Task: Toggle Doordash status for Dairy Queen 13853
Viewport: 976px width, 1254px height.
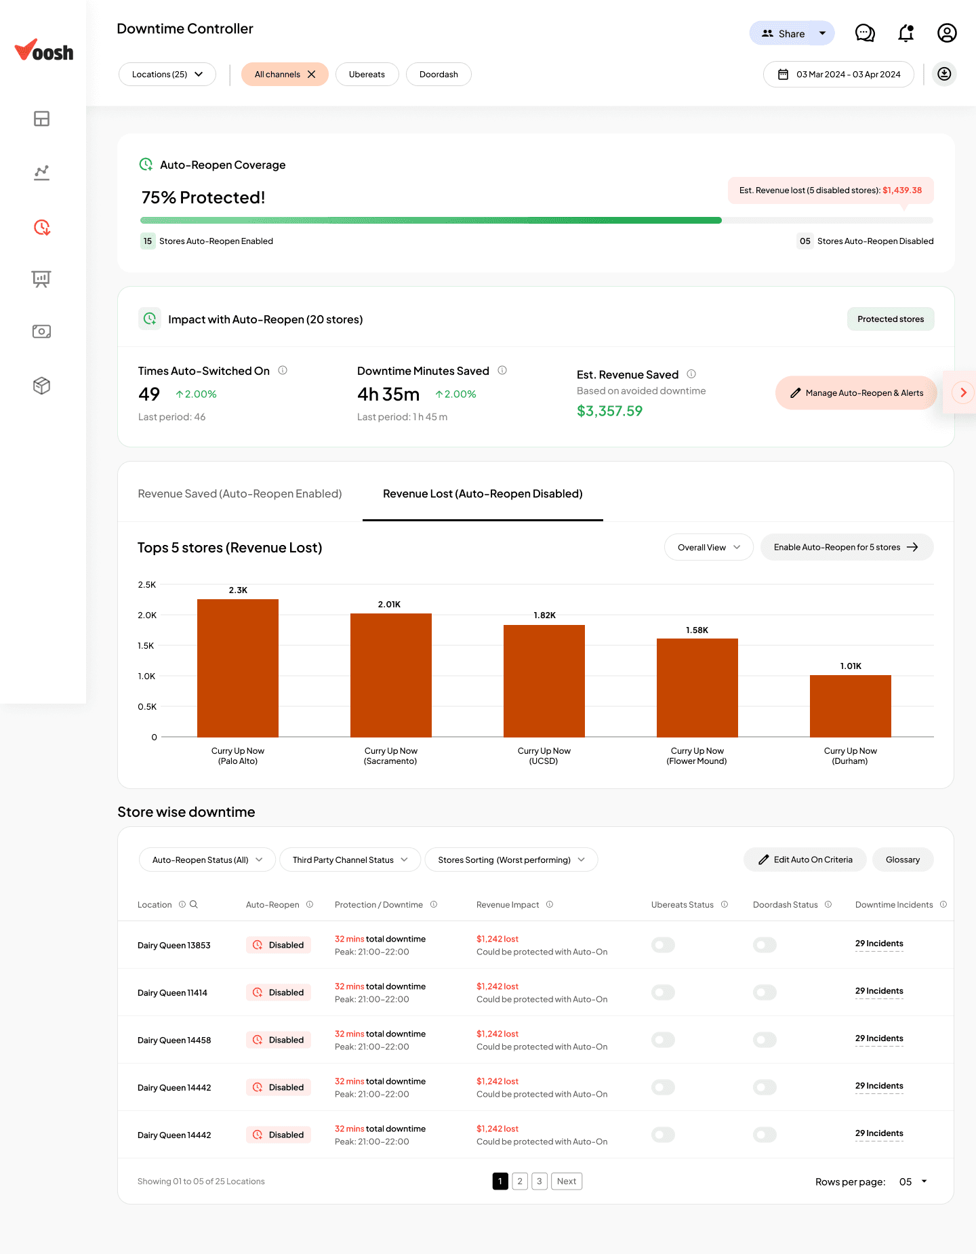Action: (x=765, y=945)
